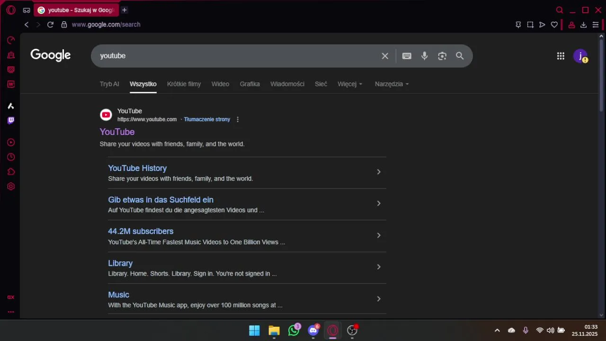Open the 'YouTube History' sitelink

point(137,168)
